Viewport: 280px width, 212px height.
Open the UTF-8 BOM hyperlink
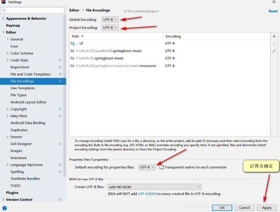pos(147,193)
